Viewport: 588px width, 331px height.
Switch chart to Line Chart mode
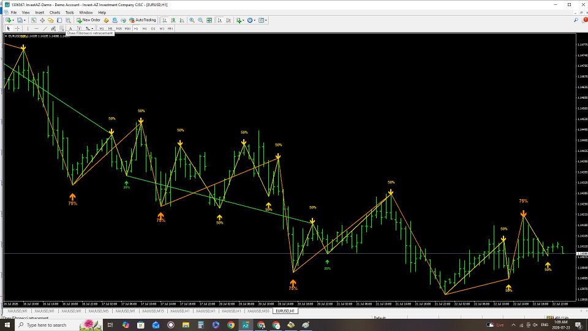click(x=182, y=20)
